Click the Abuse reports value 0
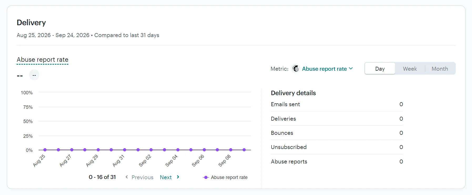Screen dimensions: 472x195 (401, 162)
